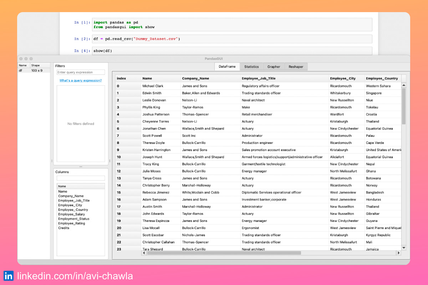Click the vertical scrollbar down arrow
This screenshot has height=285, width=428.
click(x=404, y=247)
